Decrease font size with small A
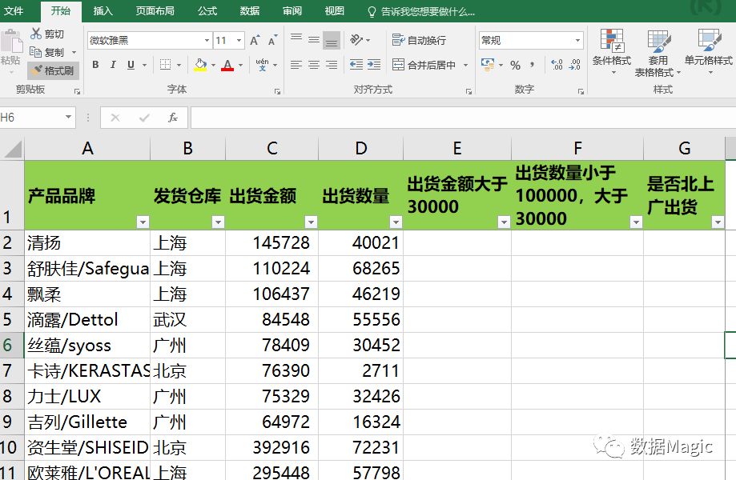736x480 pixels. [x=272, y=40]
